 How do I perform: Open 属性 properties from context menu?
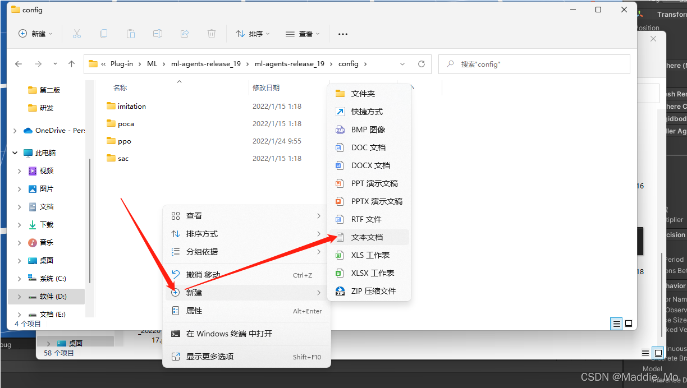[246, 311]
